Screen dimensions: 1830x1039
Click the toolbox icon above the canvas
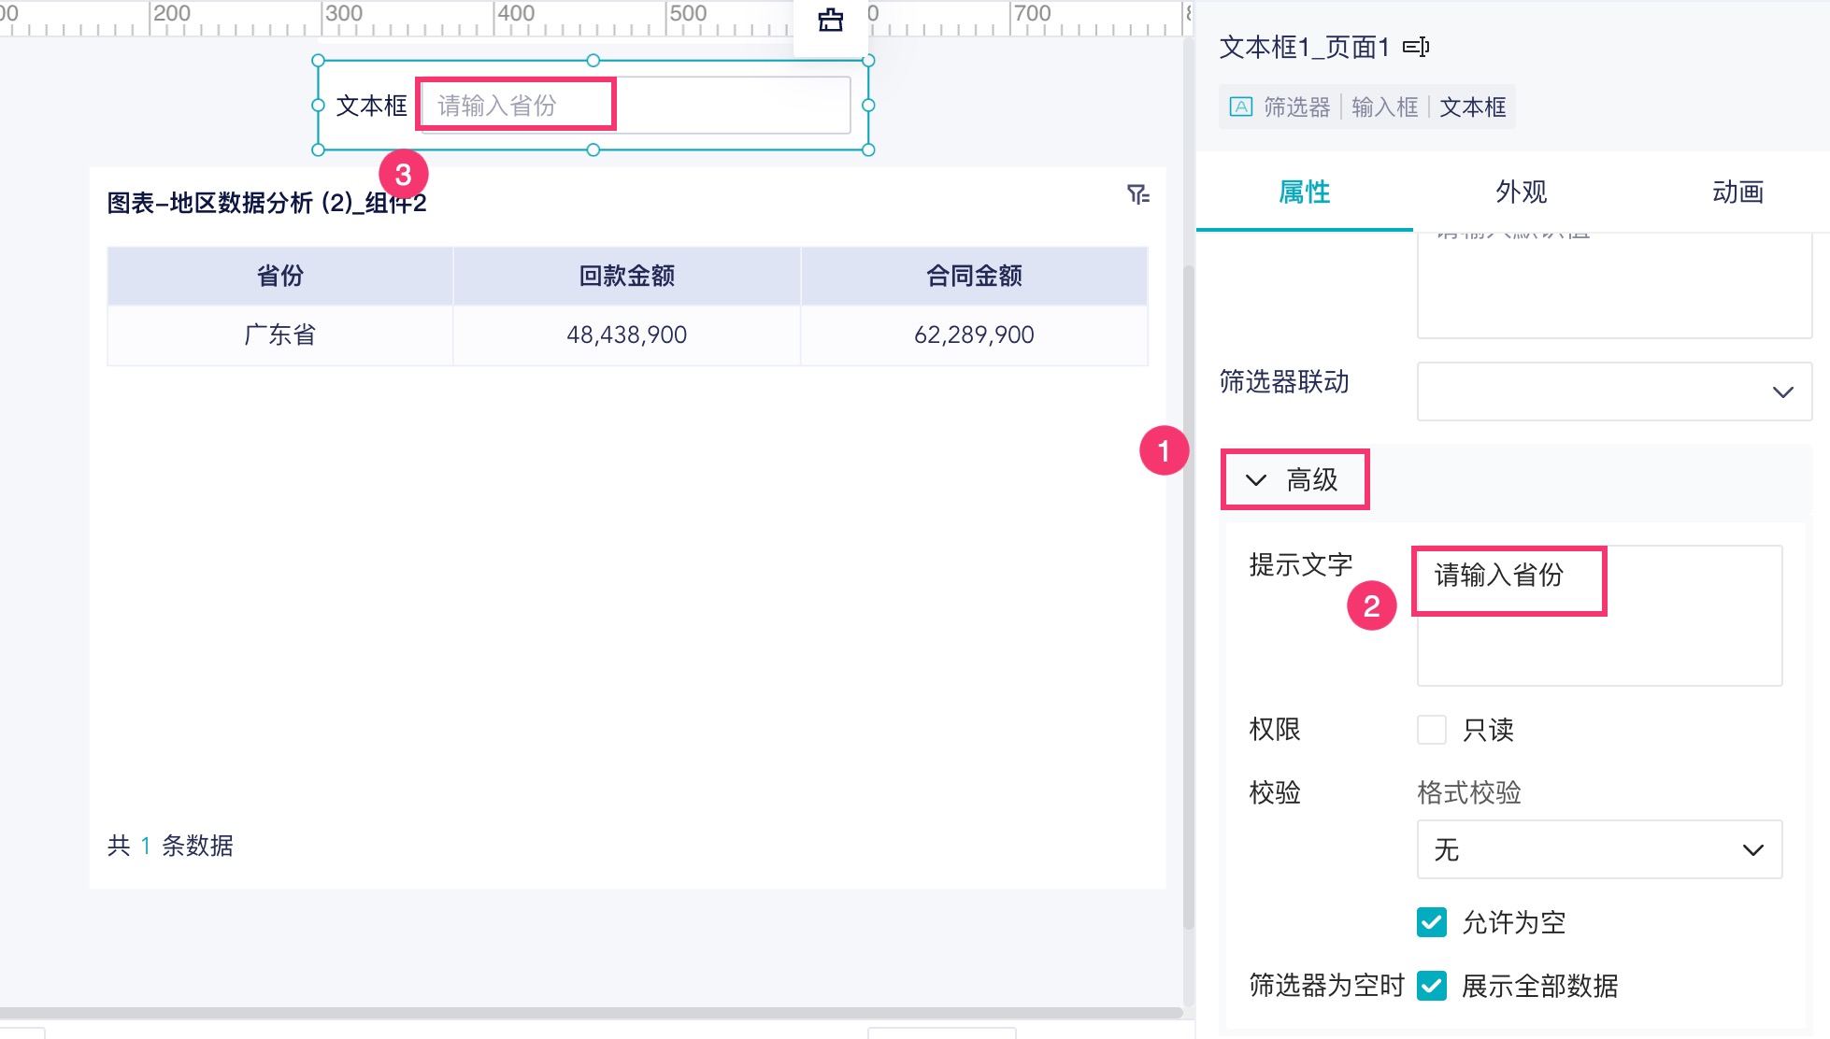830,20
